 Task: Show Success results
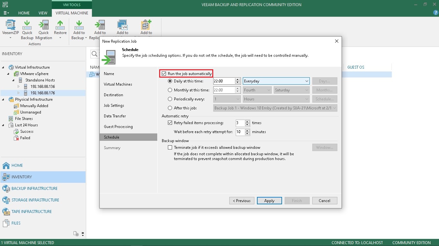(x=27, y=131)
